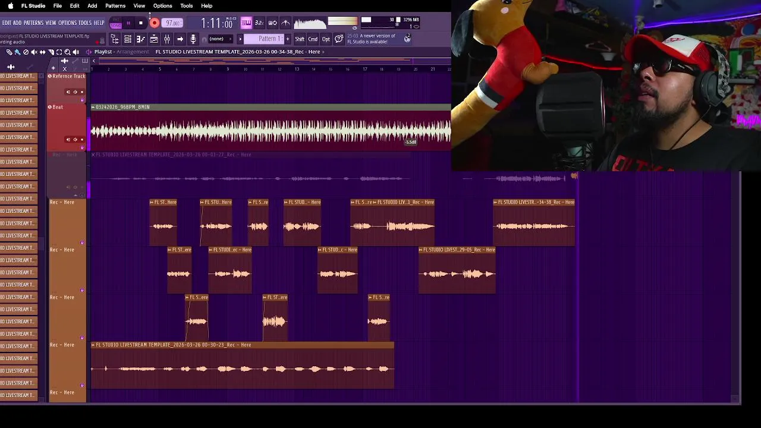Open the Playlist view from toolbar
Viewport: 761px width, 428px height.
153,39
